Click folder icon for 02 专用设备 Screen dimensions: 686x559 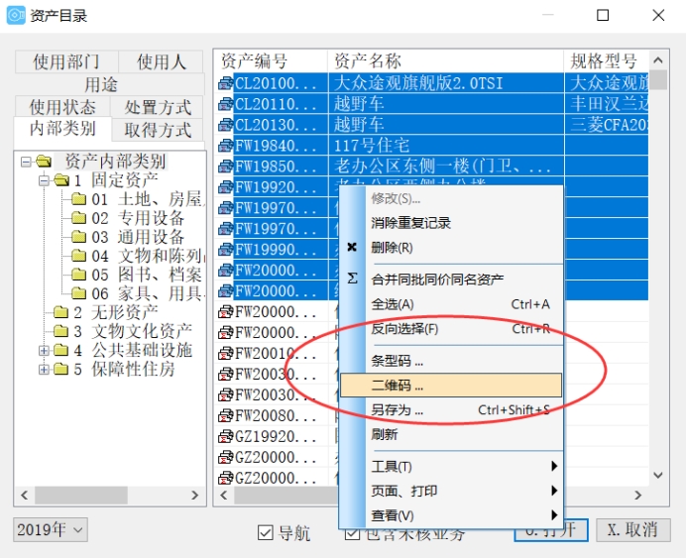coord(78,218)
